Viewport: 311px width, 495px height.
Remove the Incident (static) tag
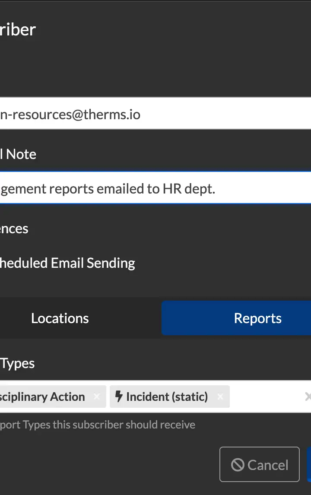point(220,397)
